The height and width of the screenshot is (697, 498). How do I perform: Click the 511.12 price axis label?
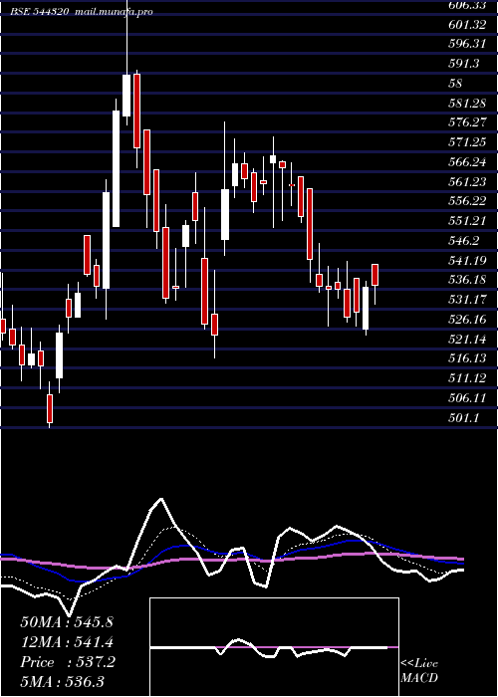point(466,377)
